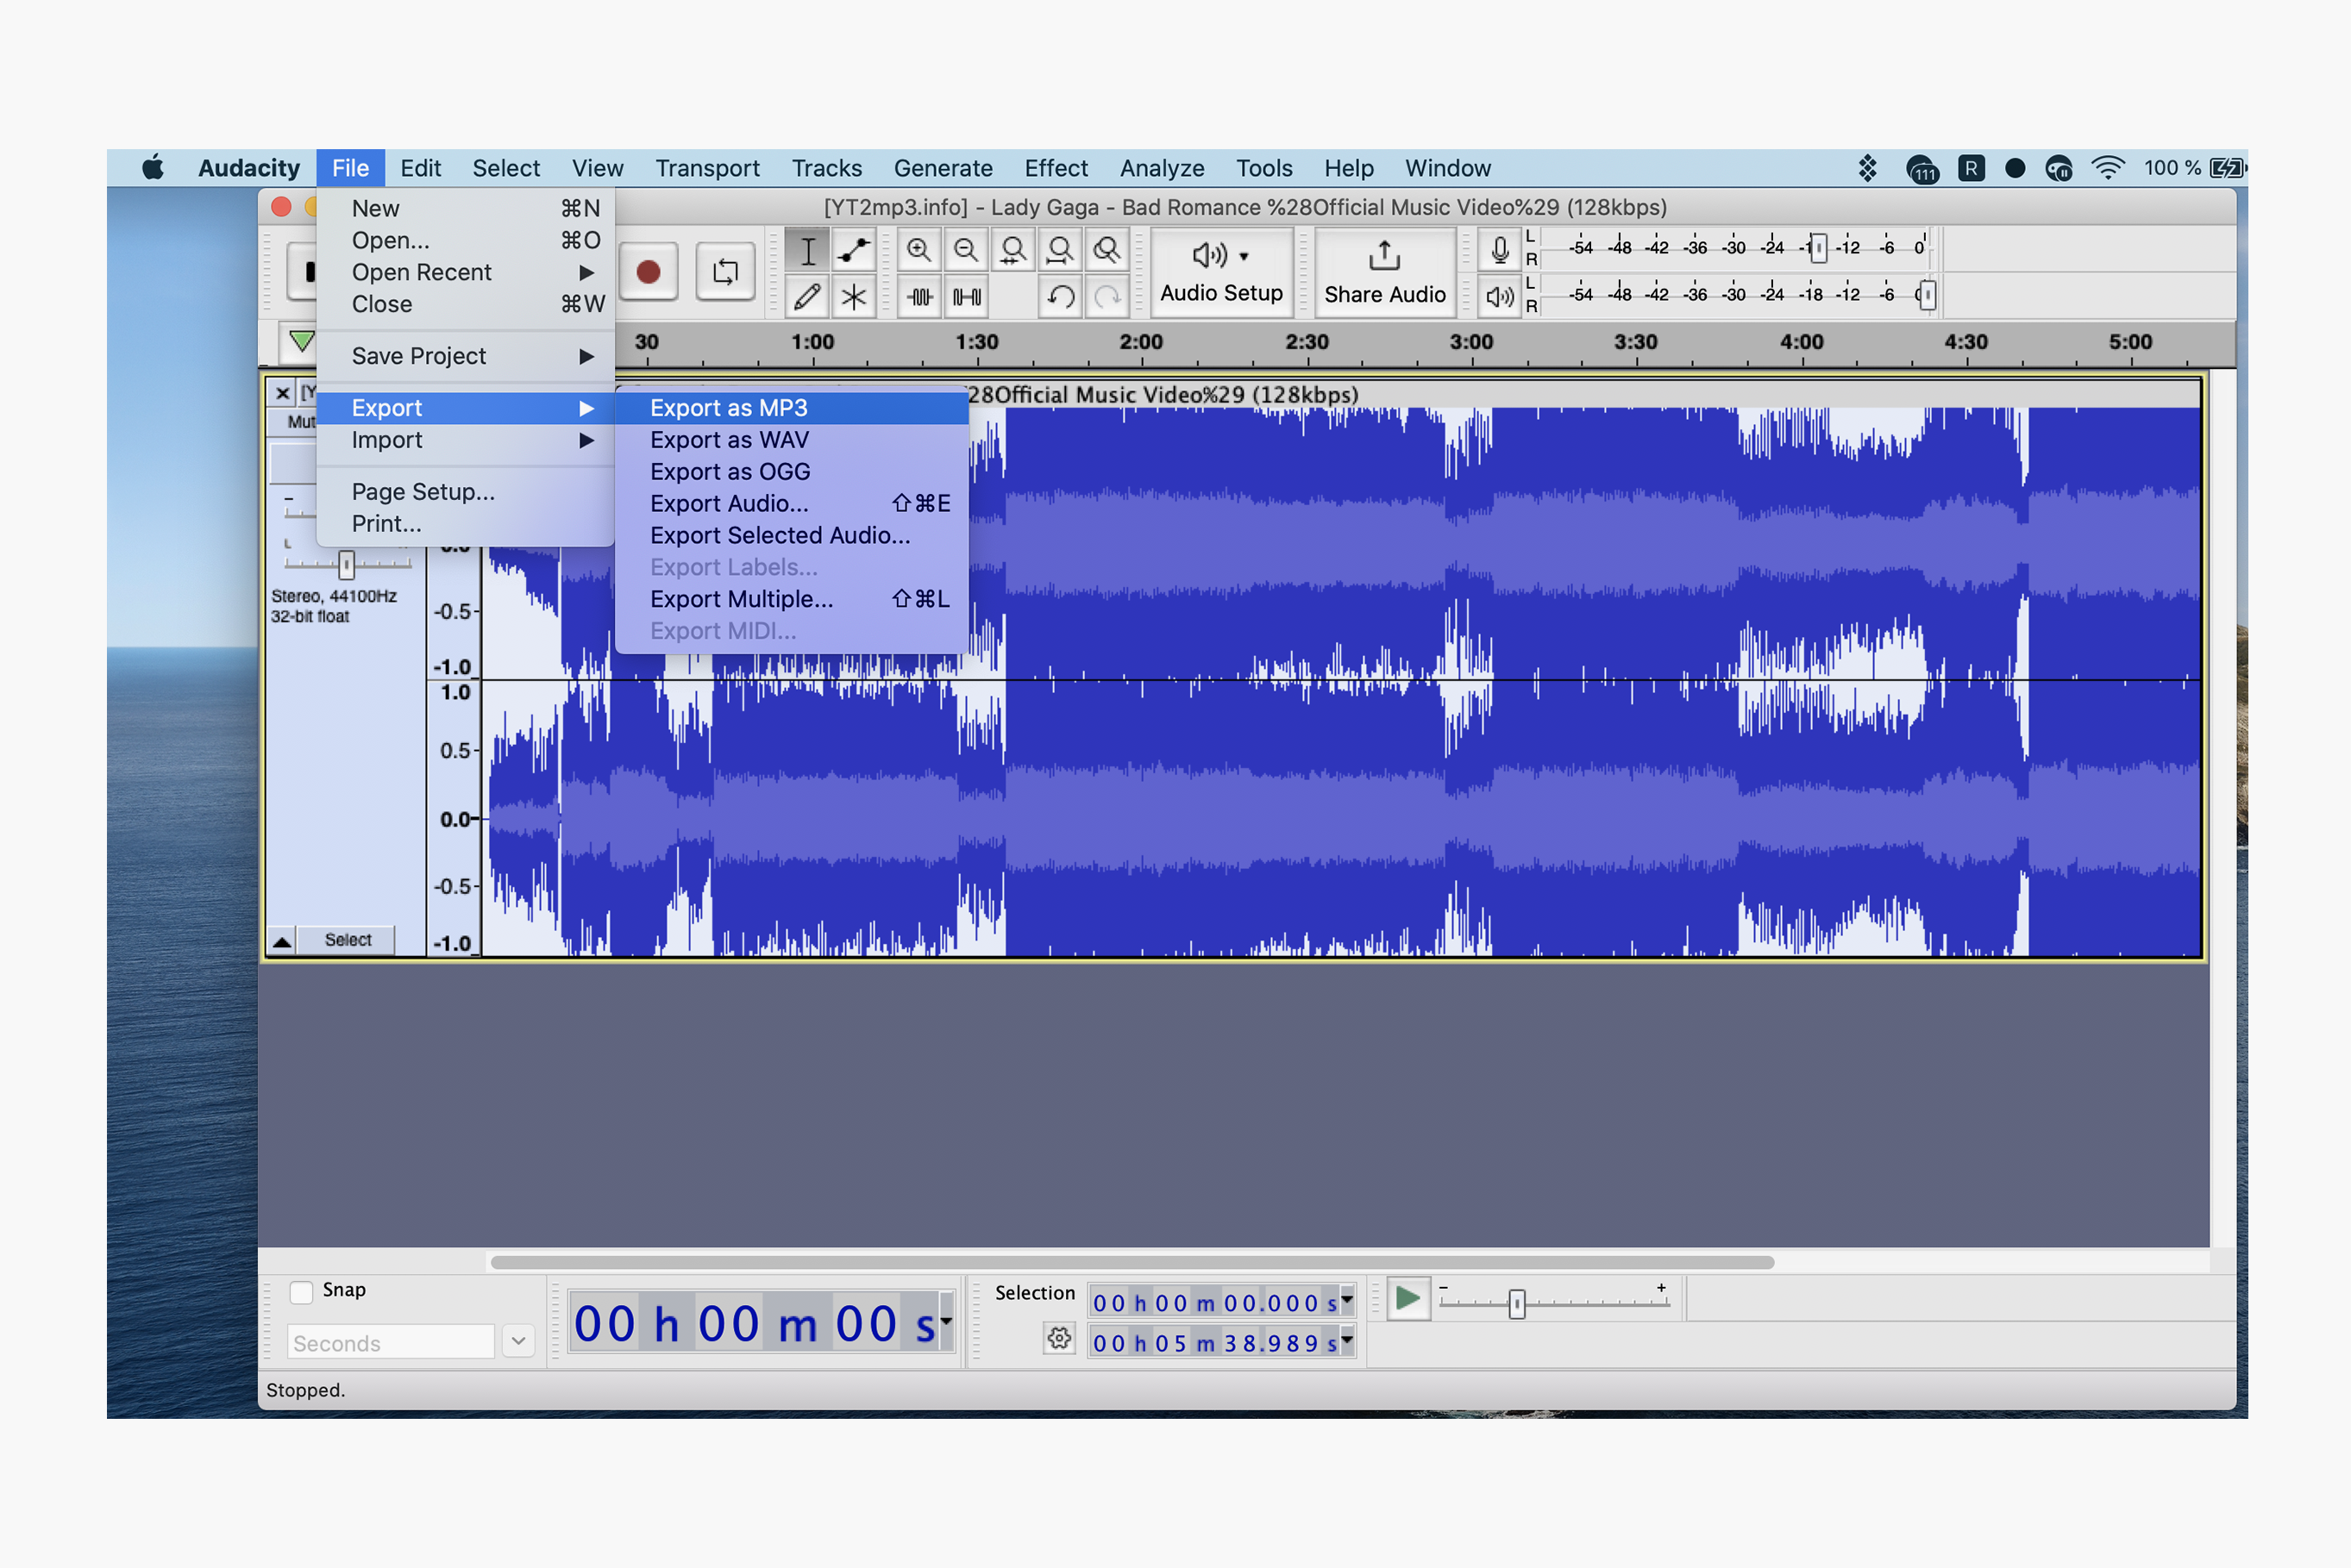The width and height of the screenshot is (2351, 1568).
Task: Expand the Save Project submenu
Action: (x=465, y=356)
